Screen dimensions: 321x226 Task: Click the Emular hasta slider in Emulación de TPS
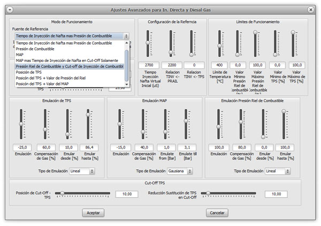tap(88, 126)
